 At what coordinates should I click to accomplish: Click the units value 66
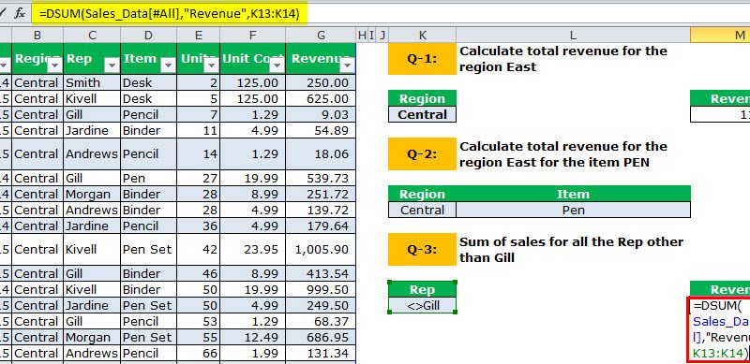pyautogui.click(x=199, y=354)
